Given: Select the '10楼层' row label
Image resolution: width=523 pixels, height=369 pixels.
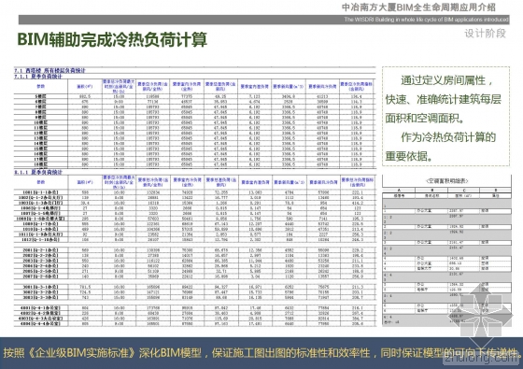Looking at the screenshot, I should [x=41, y=122].
